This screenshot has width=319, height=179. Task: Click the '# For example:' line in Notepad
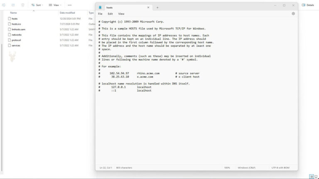[x=110, y=66]
